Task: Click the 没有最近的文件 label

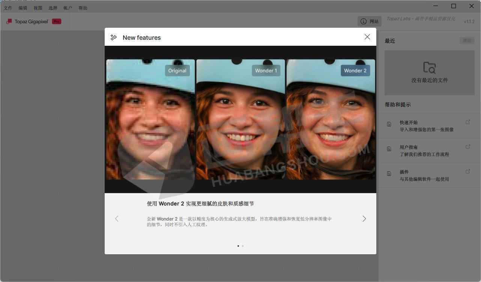Action: click(430, 80)
